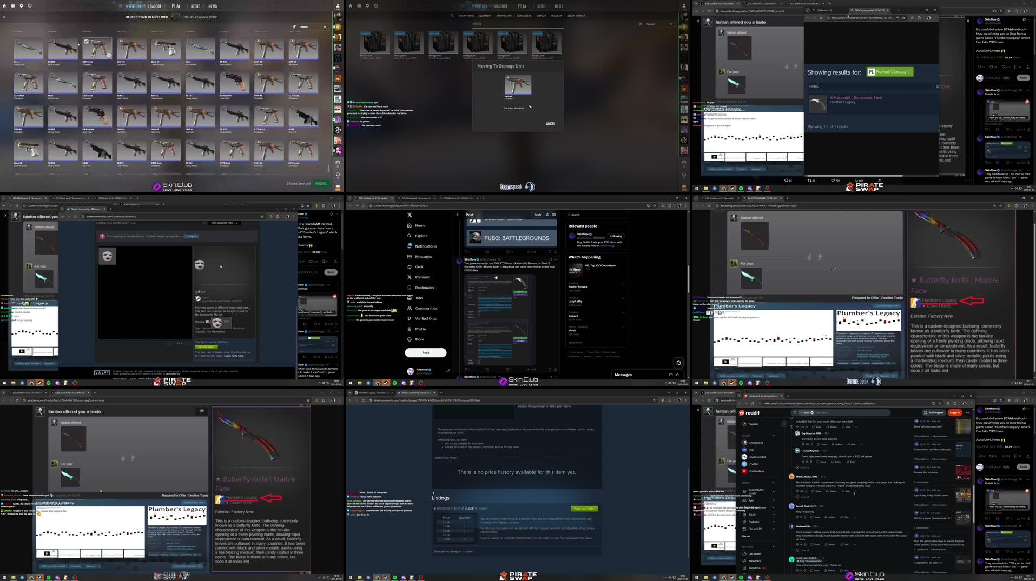Open Start menu under X Post window
The image size is (1036, 581).
tap(350, 383)
